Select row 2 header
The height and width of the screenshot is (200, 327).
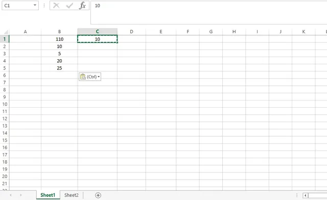(x=5, y=46)
